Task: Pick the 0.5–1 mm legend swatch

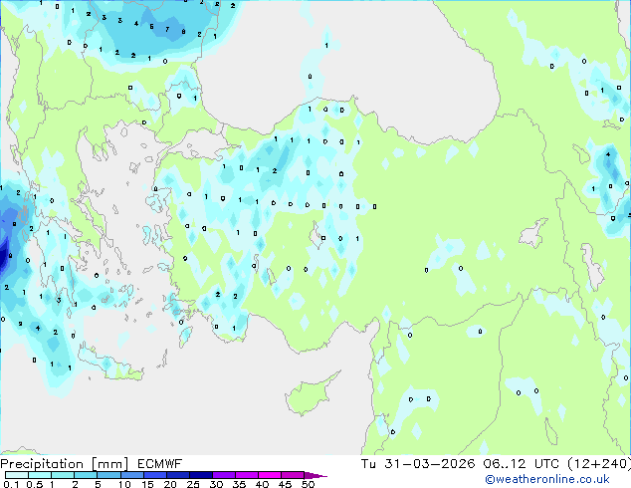Action: click(x=40, y=475)
